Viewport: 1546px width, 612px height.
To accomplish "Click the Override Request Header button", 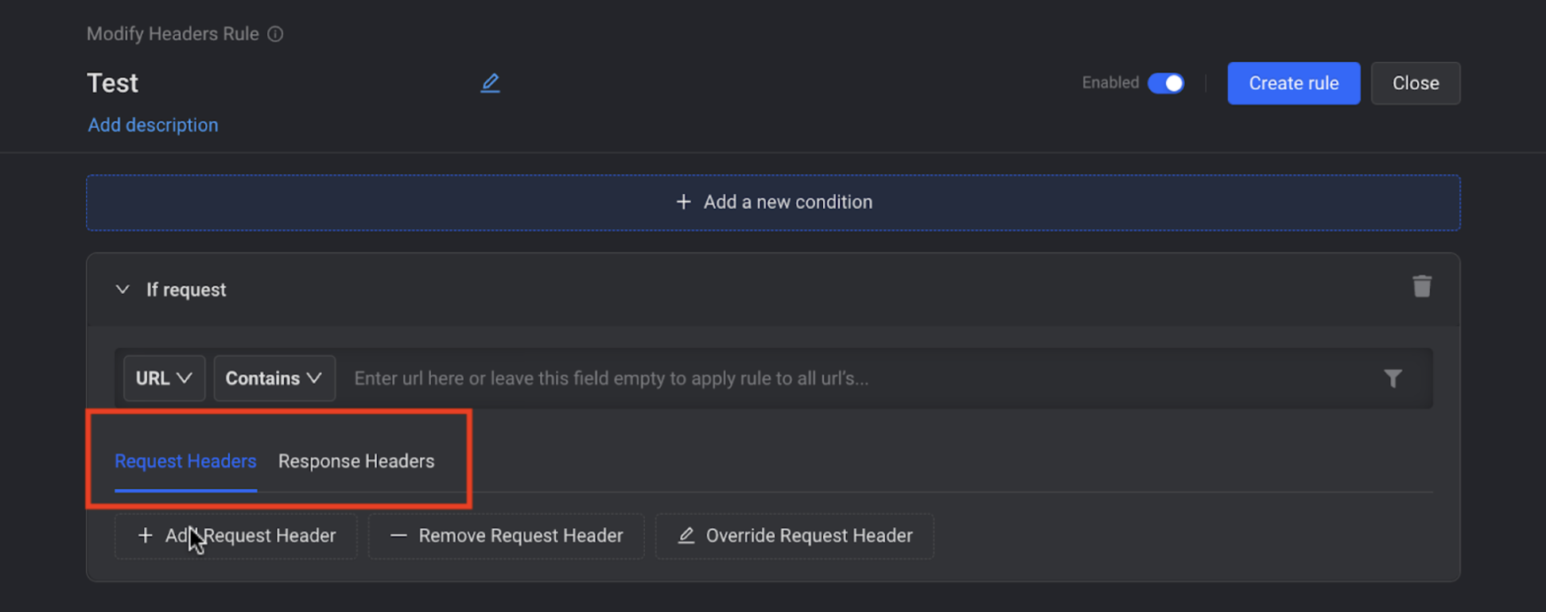I will [x=794, y=536].
